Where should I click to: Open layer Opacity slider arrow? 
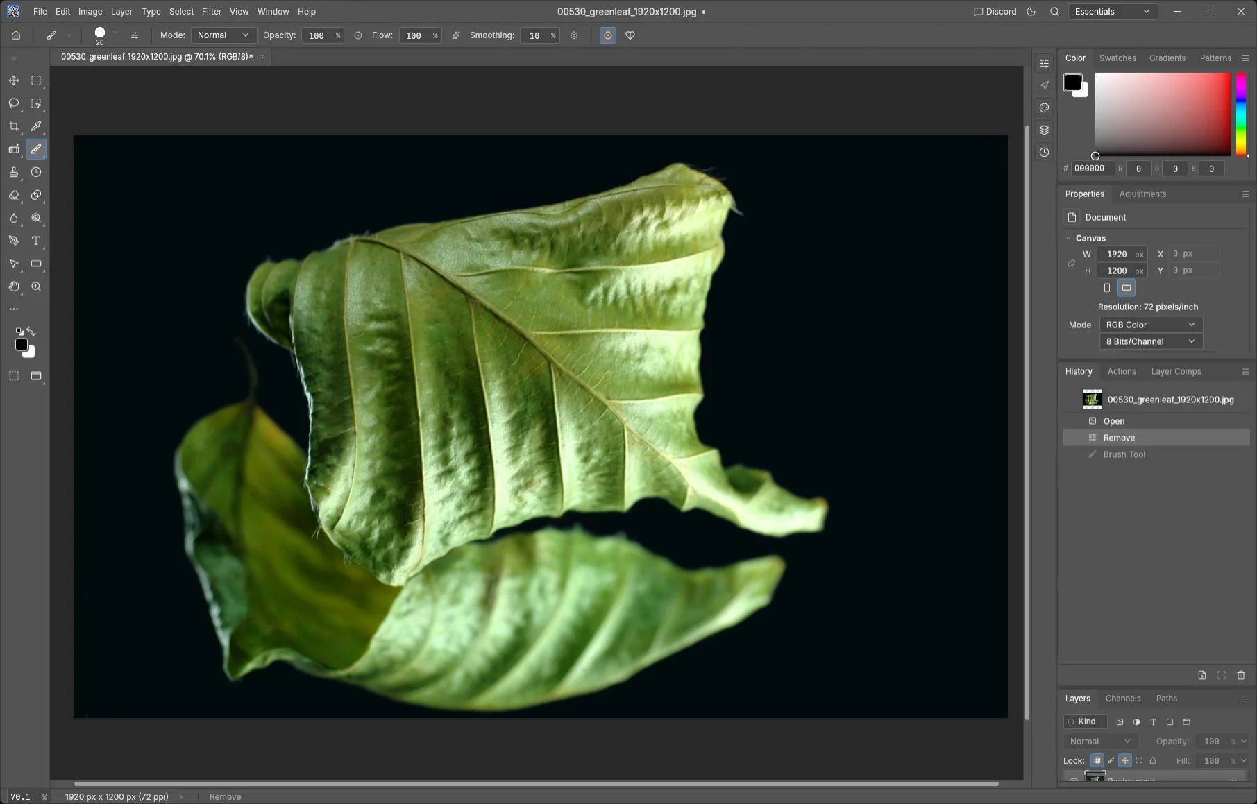1243,741
